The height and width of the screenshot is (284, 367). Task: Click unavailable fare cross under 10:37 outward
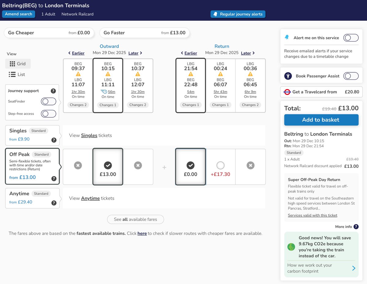[138, 166]
